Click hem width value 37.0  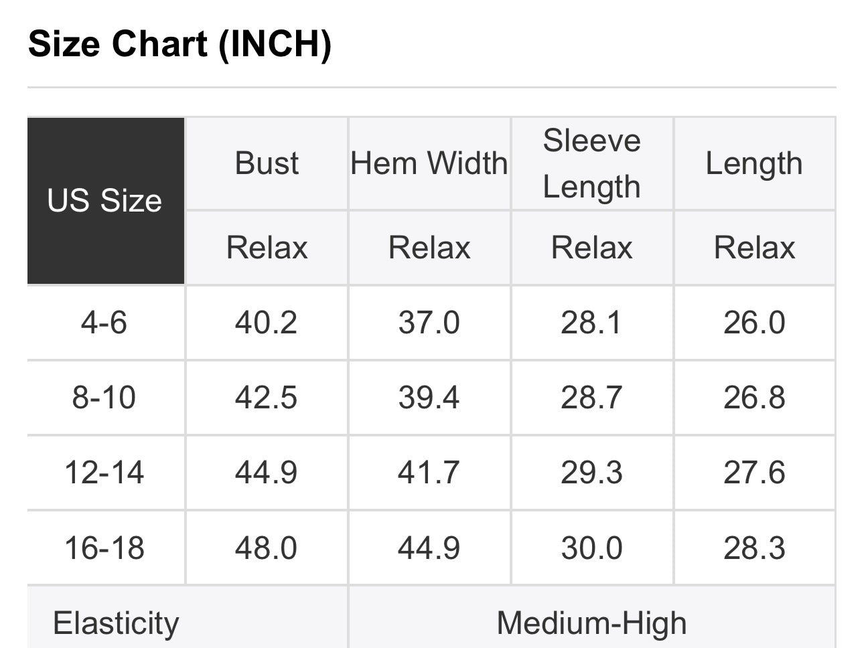pos(429,323)
